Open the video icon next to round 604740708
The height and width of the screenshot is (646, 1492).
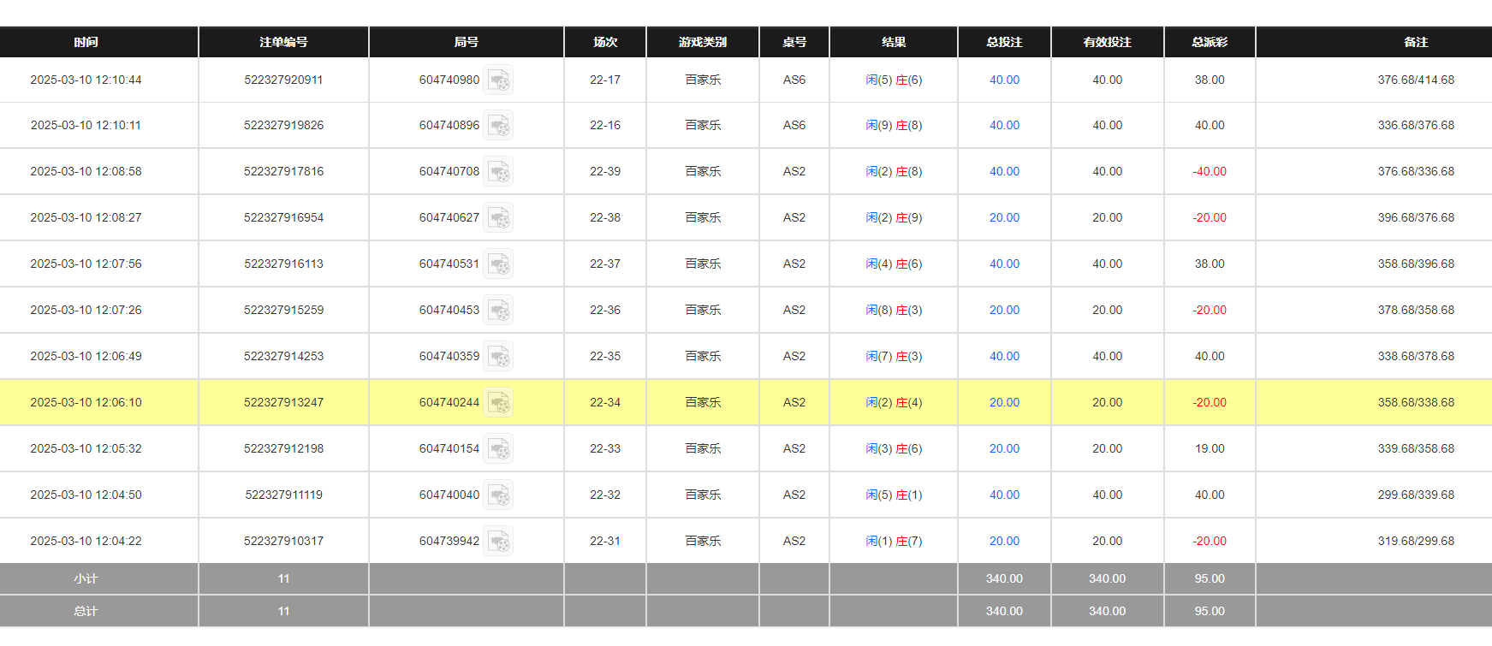tap(498, 172)
